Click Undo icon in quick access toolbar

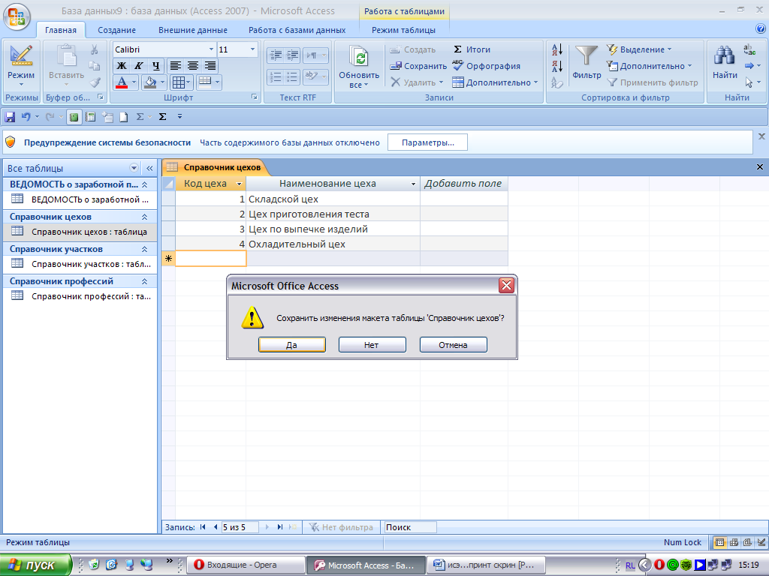(26, 116)
